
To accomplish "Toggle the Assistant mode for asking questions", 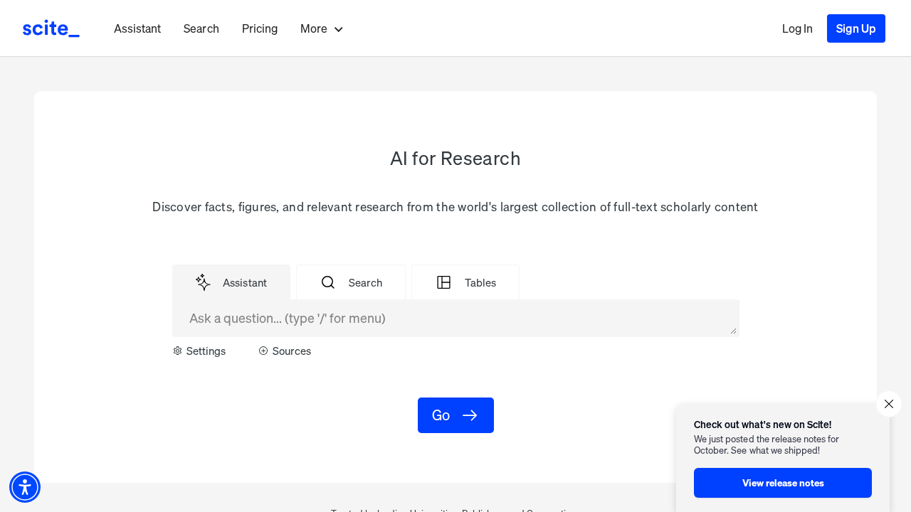I will coord(231,282).
